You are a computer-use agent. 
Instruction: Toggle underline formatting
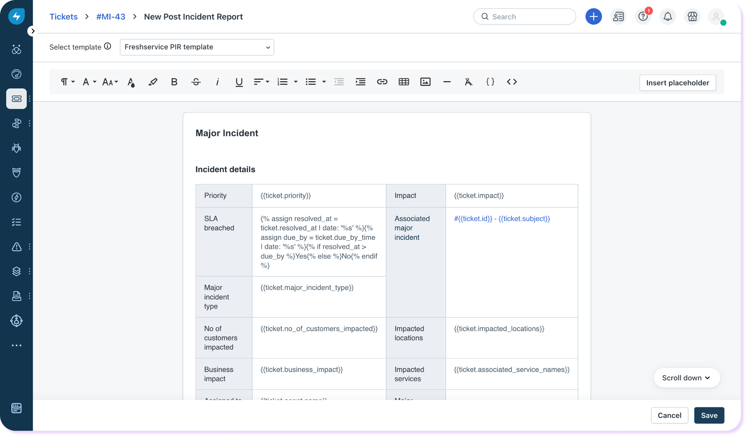[x=239, y=82]
